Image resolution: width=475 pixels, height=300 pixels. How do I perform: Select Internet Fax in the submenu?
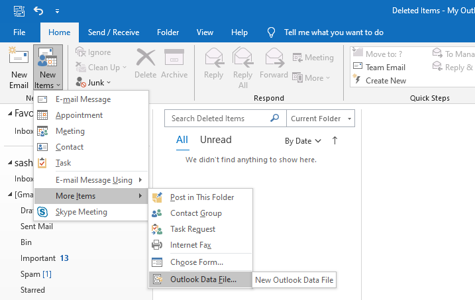(x=201, y=245)
